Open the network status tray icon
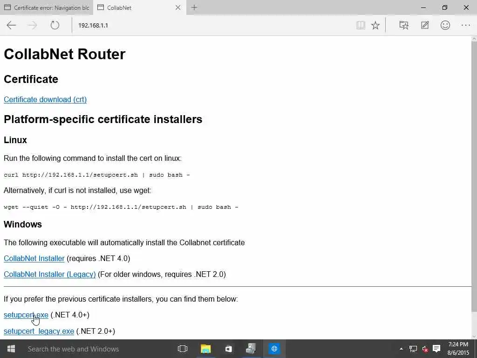 click(413, 349)
